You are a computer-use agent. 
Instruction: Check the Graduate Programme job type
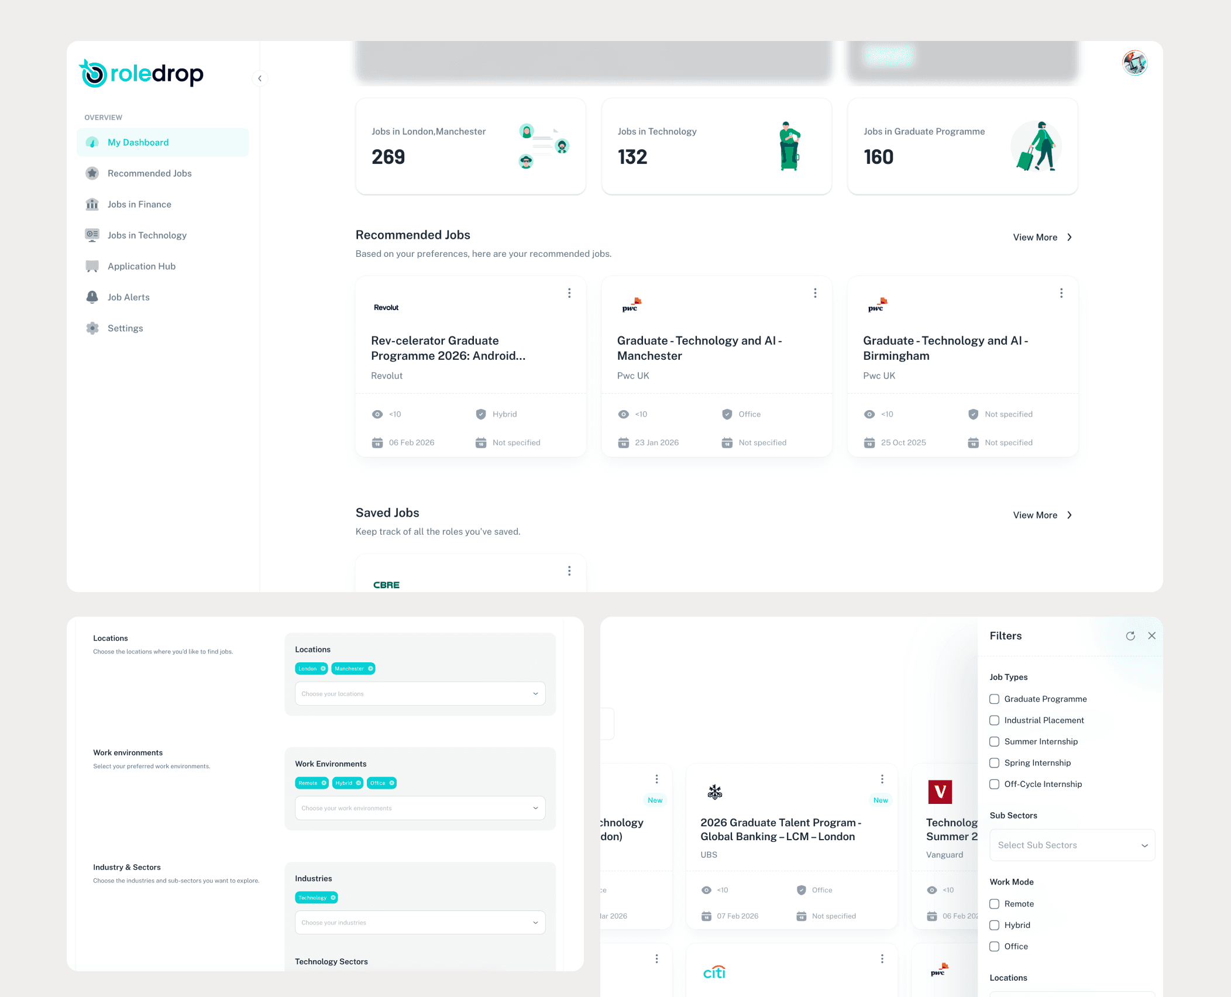tap(994, 699)
